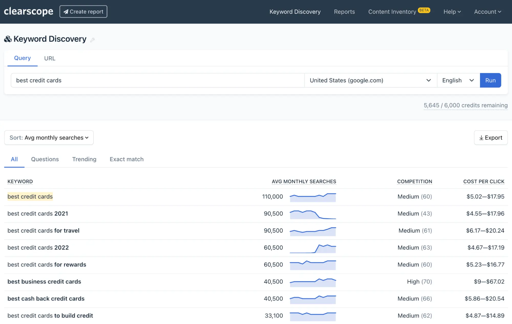Open the Account menu
The height and width of the screenshot is (324, 512).
click(487, 12)
